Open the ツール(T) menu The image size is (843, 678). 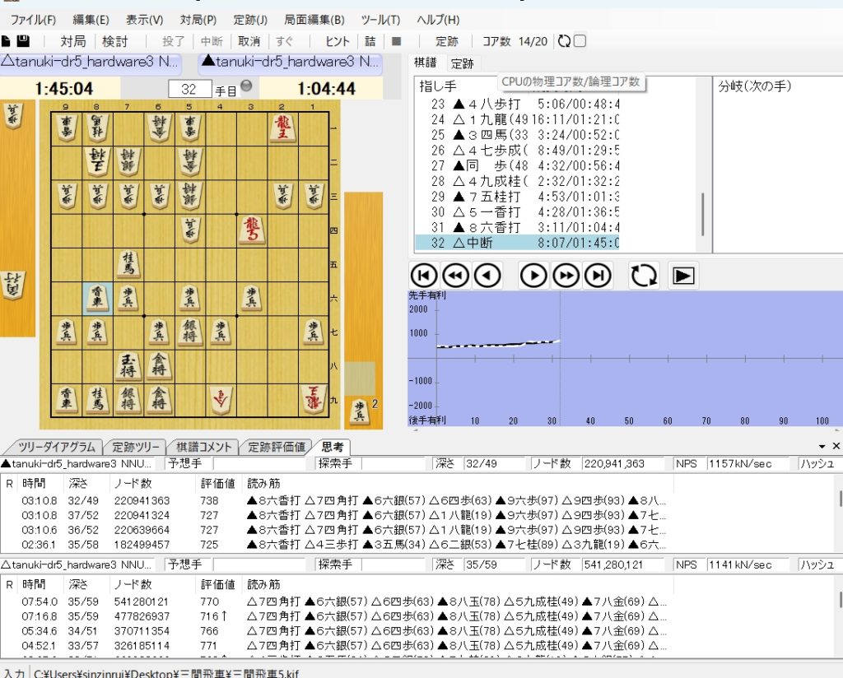coord(380,20)
